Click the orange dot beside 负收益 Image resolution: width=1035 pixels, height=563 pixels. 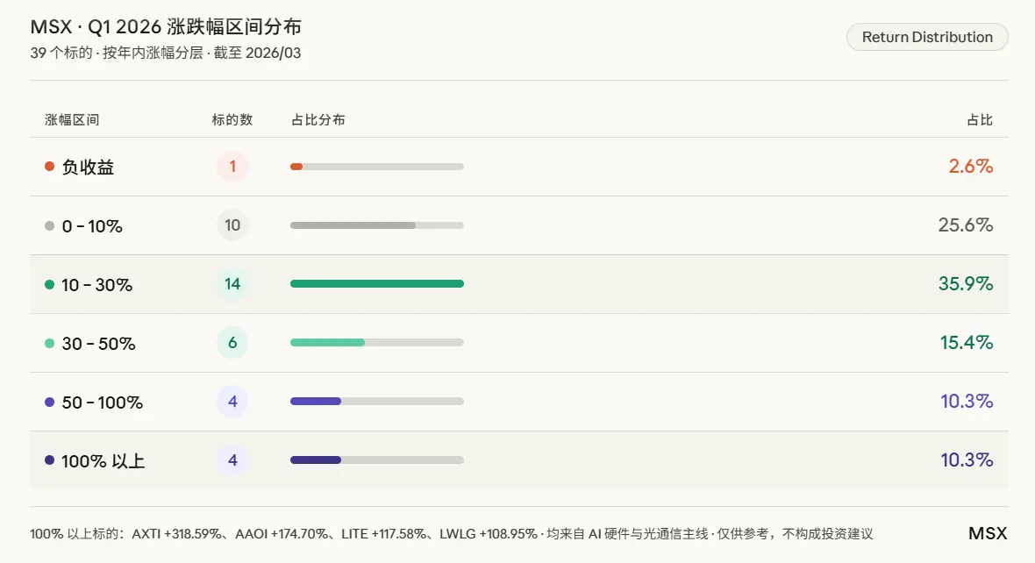point(49,167)
